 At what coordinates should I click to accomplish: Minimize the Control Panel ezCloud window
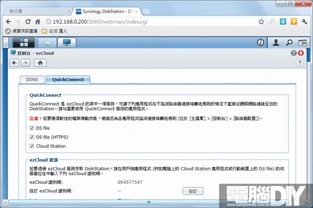tap(294, 53)
